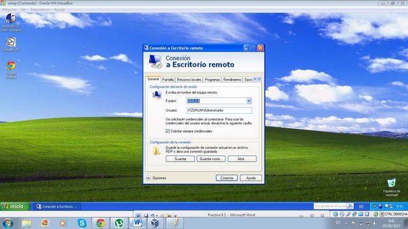Viewport: 408px width, 229px height.
Task: Switch to the General tab
Action: [153, 79]
